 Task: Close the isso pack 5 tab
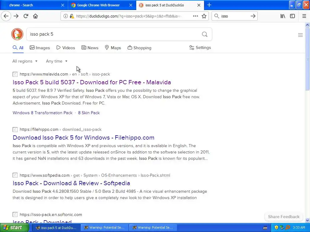[199, 5]
